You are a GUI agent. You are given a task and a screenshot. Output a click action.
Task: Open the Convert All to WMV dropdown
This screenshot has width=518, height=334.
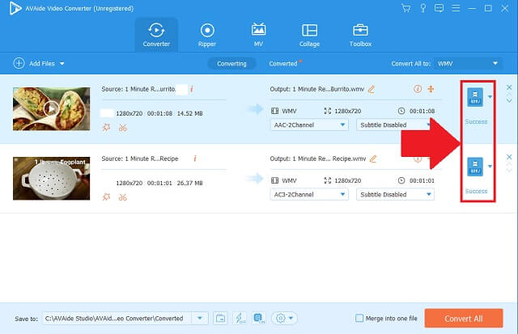coord(468,63)
